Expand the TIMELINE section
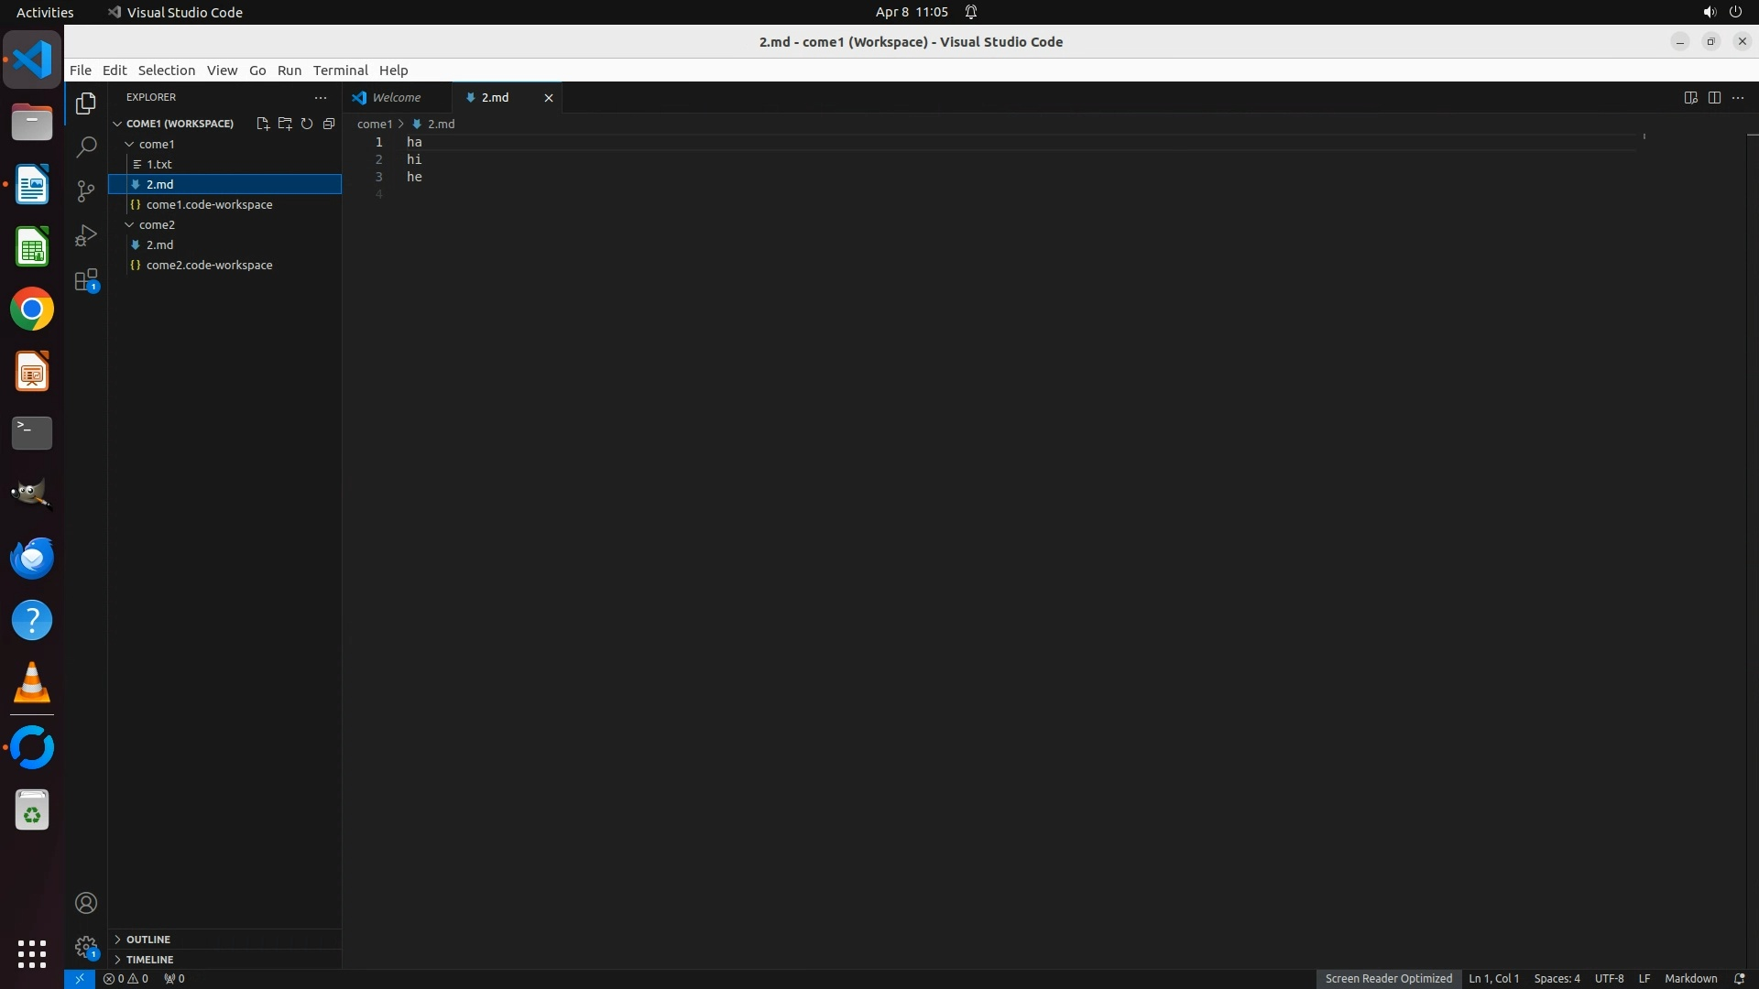1759x989 pixels. tap(149, 960)
